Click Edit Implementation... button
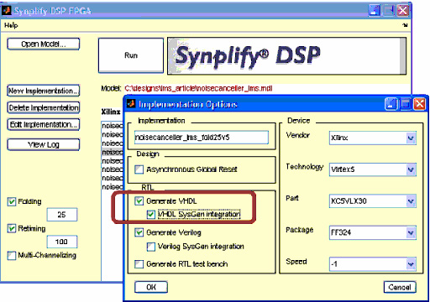Screen dimensions: 430x302 pyautogui.click(x=44, y=124)
